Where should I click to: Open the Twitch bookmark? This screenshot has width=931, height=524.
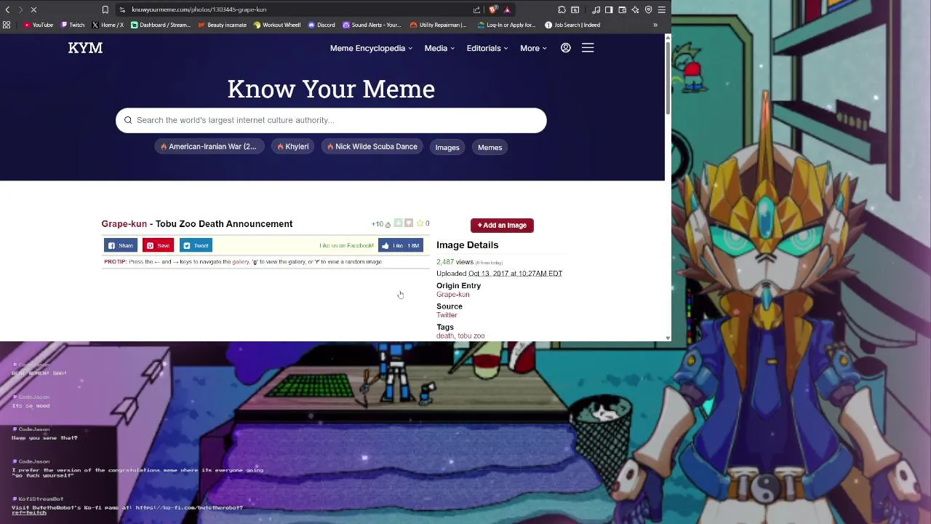point(73,25)
